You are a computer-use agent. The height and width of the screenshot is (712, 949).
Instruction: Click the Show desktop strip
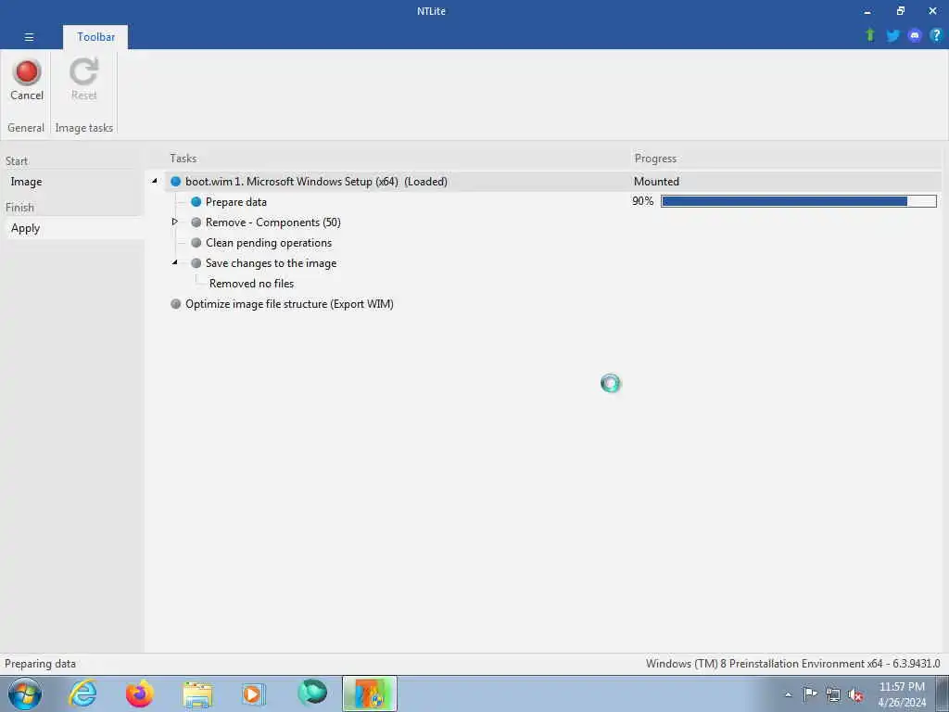click(x=943, y=693)
